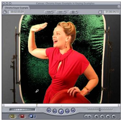121x120 pixels.
Task: Jump with the Go to Next Edit button
Action: (x=73, y=110)
